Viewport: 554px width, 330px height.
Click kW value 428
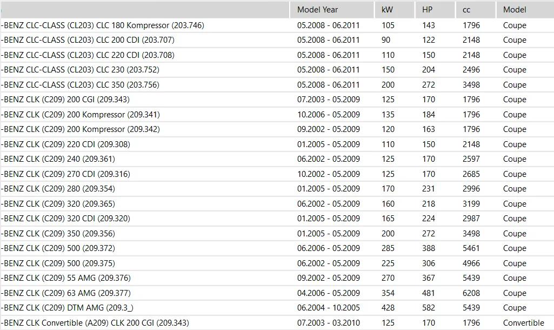click(x=388, y=308)
